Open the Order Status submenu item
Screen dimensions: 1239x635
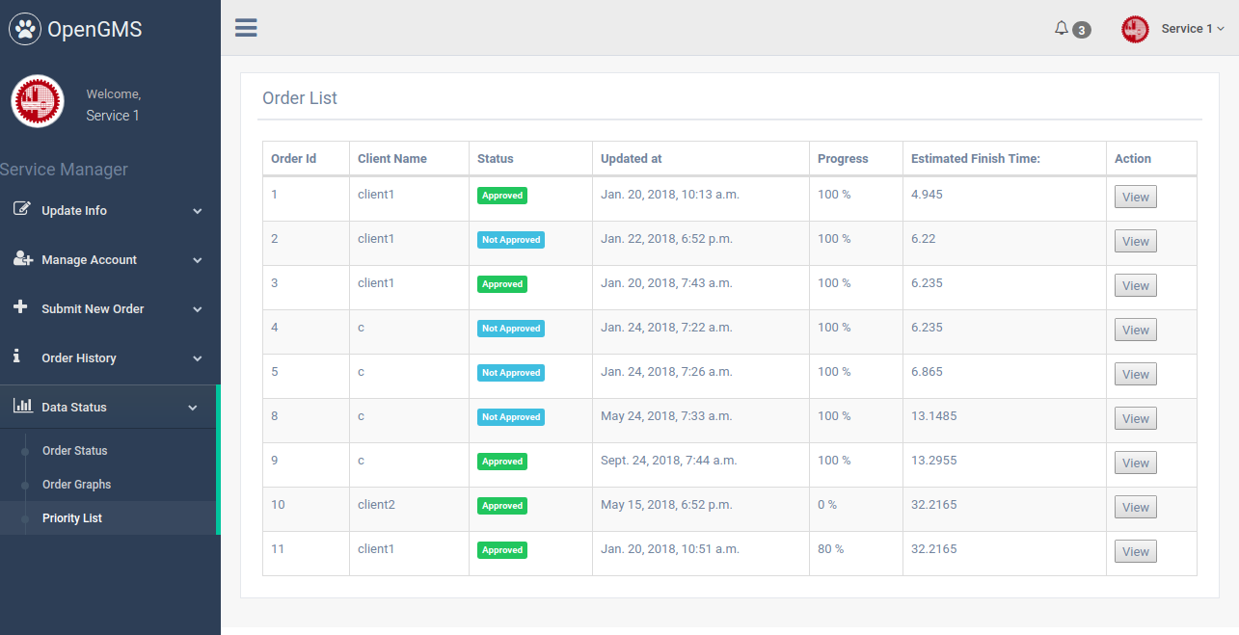(x=74, y=451)
